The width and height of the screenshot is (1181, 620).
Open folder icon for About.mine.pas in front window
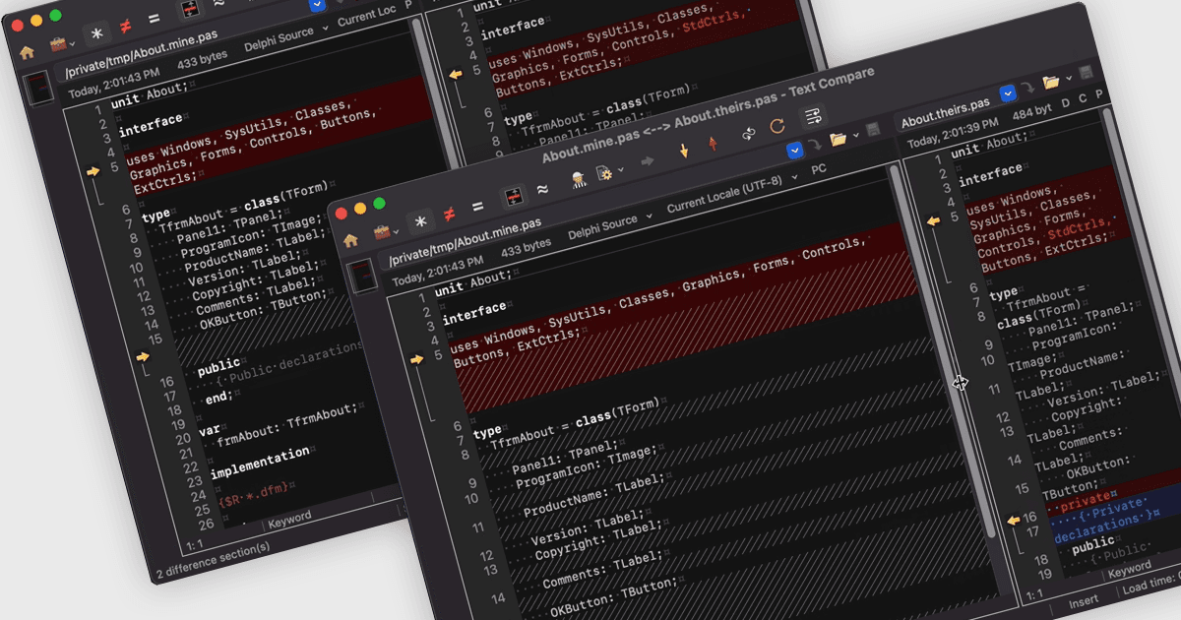(x=838, y=141)
